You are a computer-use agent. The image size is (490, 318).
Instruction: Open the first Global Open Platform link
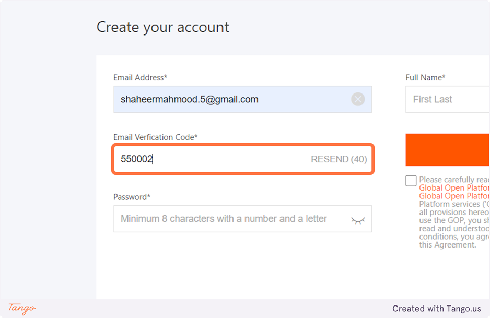click(454, 188)
